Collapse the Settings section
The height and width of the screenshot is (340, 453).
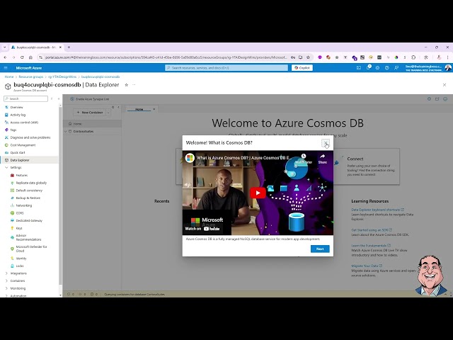click(6, 167)
